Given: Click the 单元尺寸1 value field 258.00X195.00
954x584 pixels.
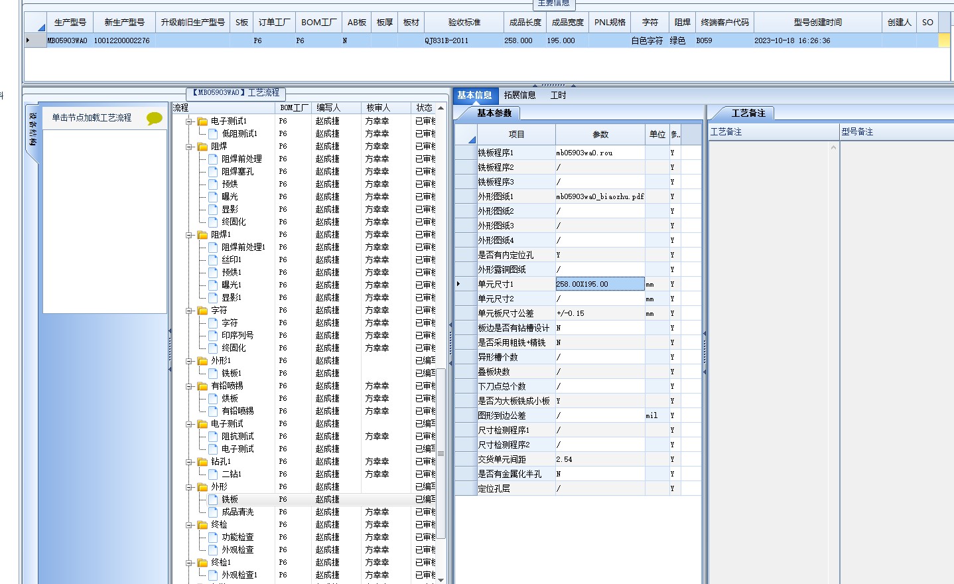Looking at the screenshot, I should (x=600, y=284).
